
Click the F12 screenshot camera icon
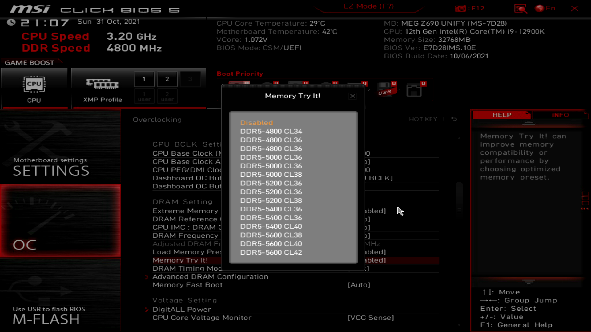[461, 8]
